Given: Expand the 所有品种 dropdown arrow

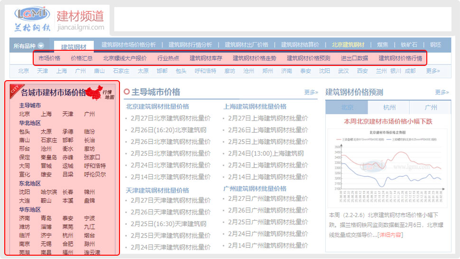Looking at the screenshot, I should pos(41,46).
